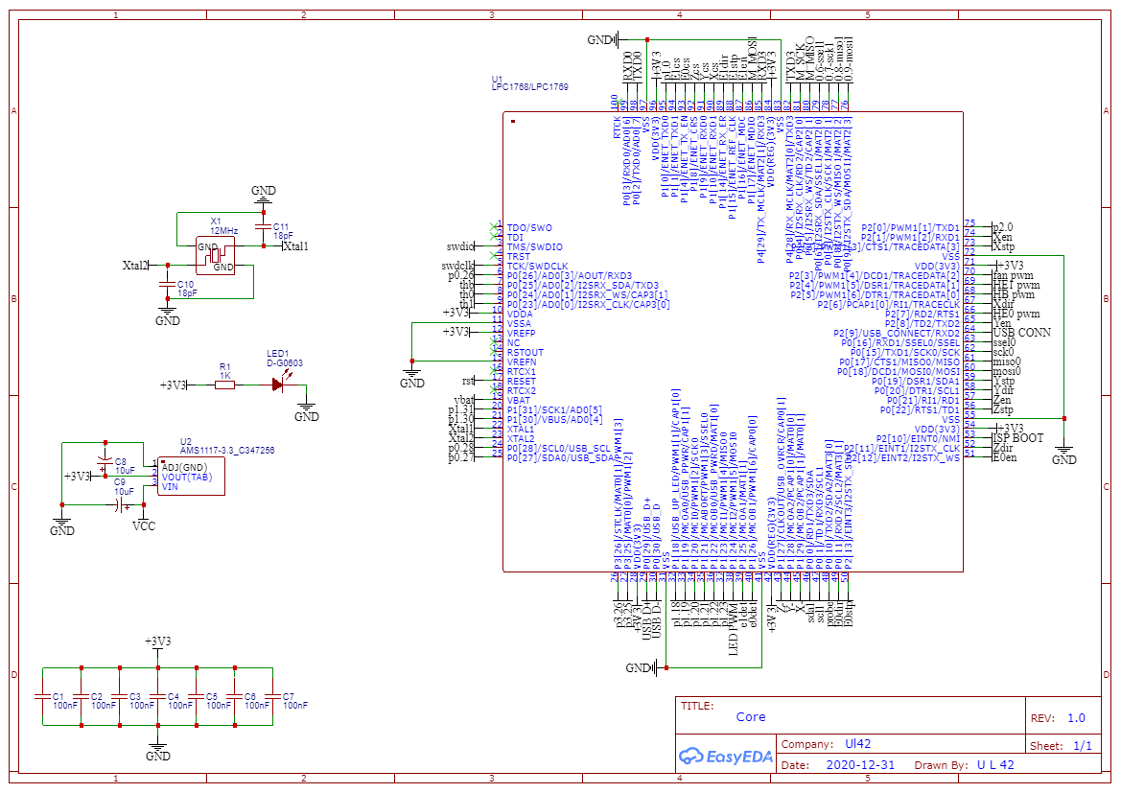Click the "swdclk" net label
Image resolution: width=1121 pixels, height=793 pixels.
[457, 266]
